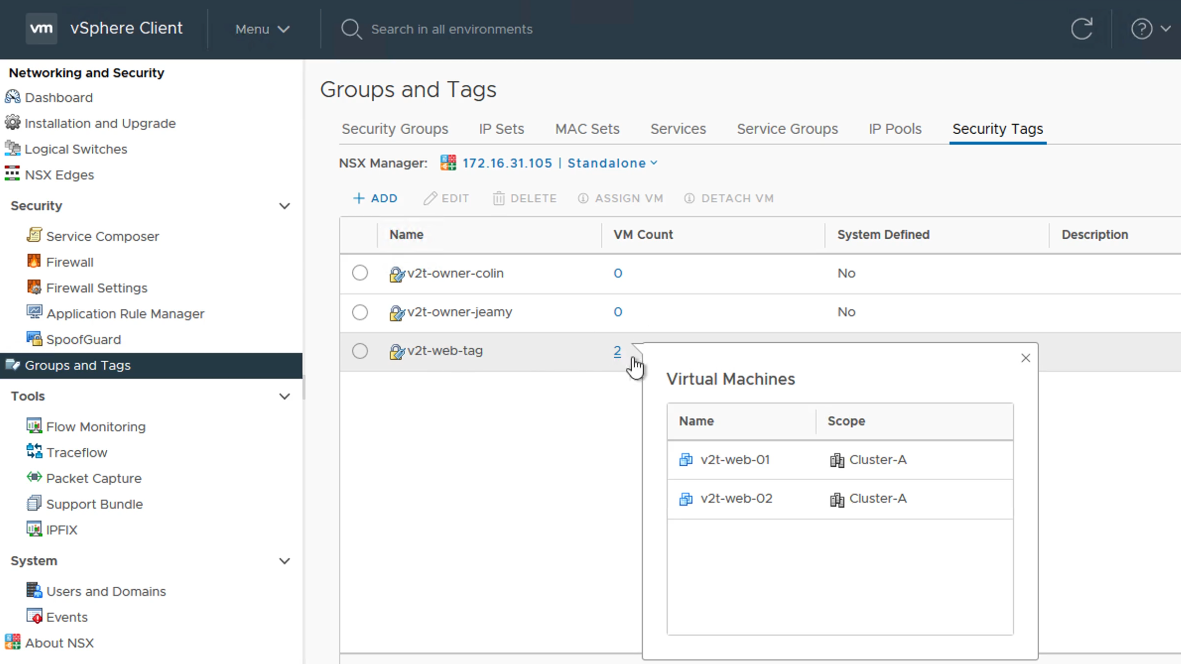The image size is (1181, 664).
Task: Expand the help menu dropdown arrow
Action: 1166,29
